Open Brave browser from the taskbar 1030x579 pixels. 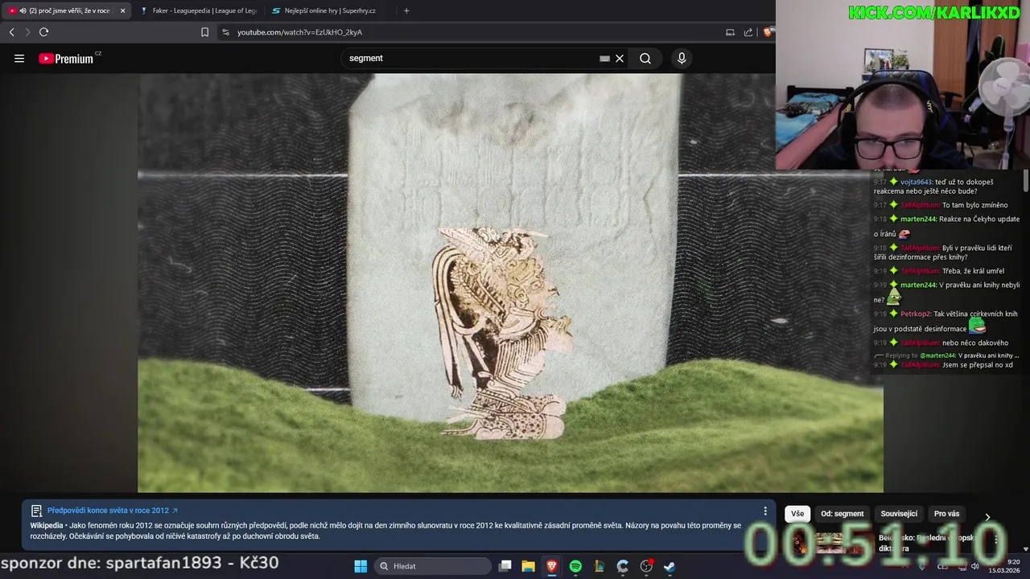point(552,566)
